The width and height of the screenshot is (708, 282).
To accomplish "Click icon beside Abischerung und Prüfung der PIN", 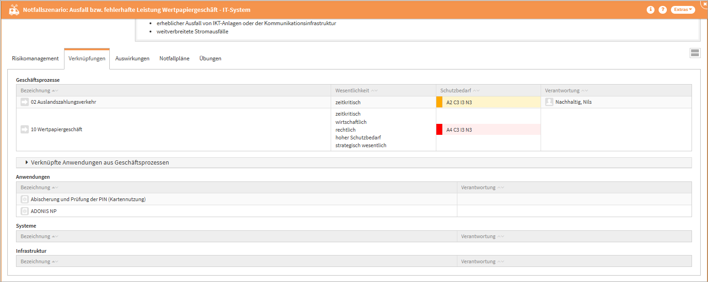I will 25,199.
